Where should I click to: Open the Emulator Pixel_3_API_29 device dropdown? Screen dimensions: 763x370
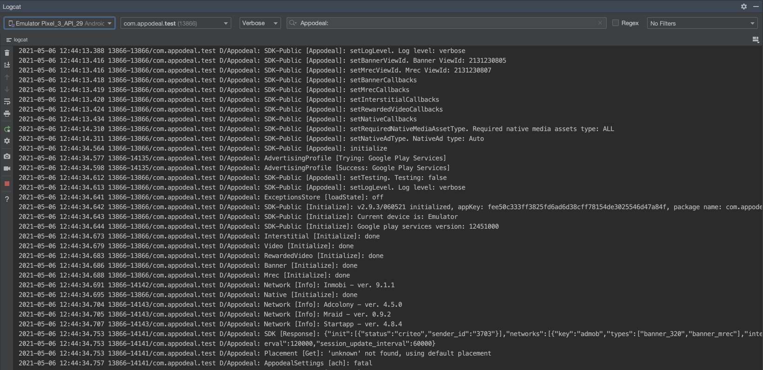[60, 23]
